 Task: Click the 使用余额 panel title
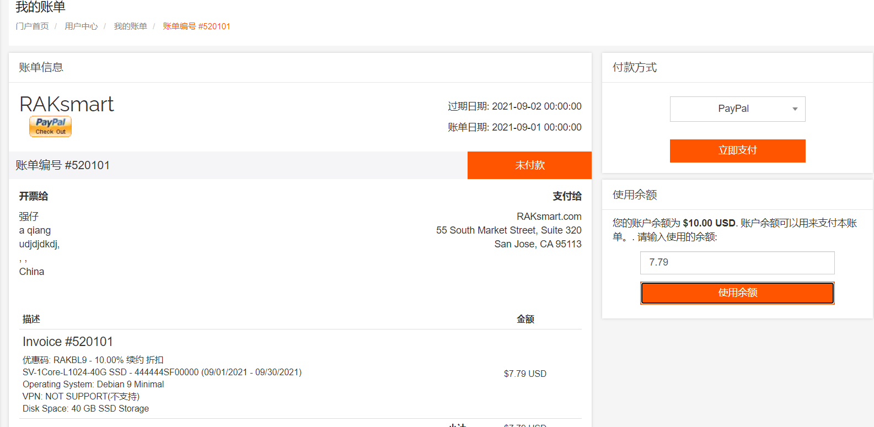[x=635, y=195]
